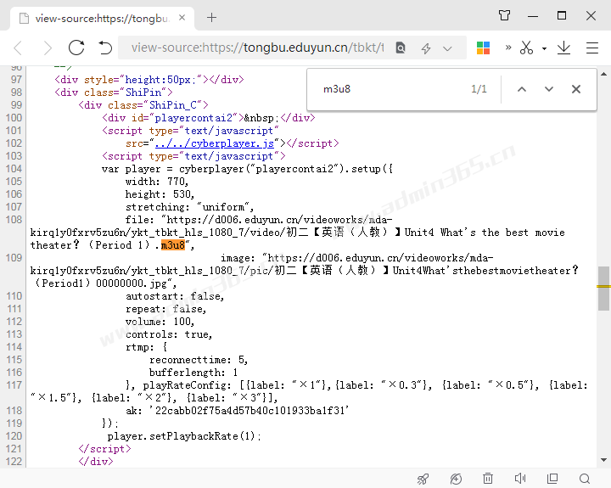Image resolution: width=611 pixels, height=488 pixels.
Task: Close the find bar
Action: [x=576, y=89]
